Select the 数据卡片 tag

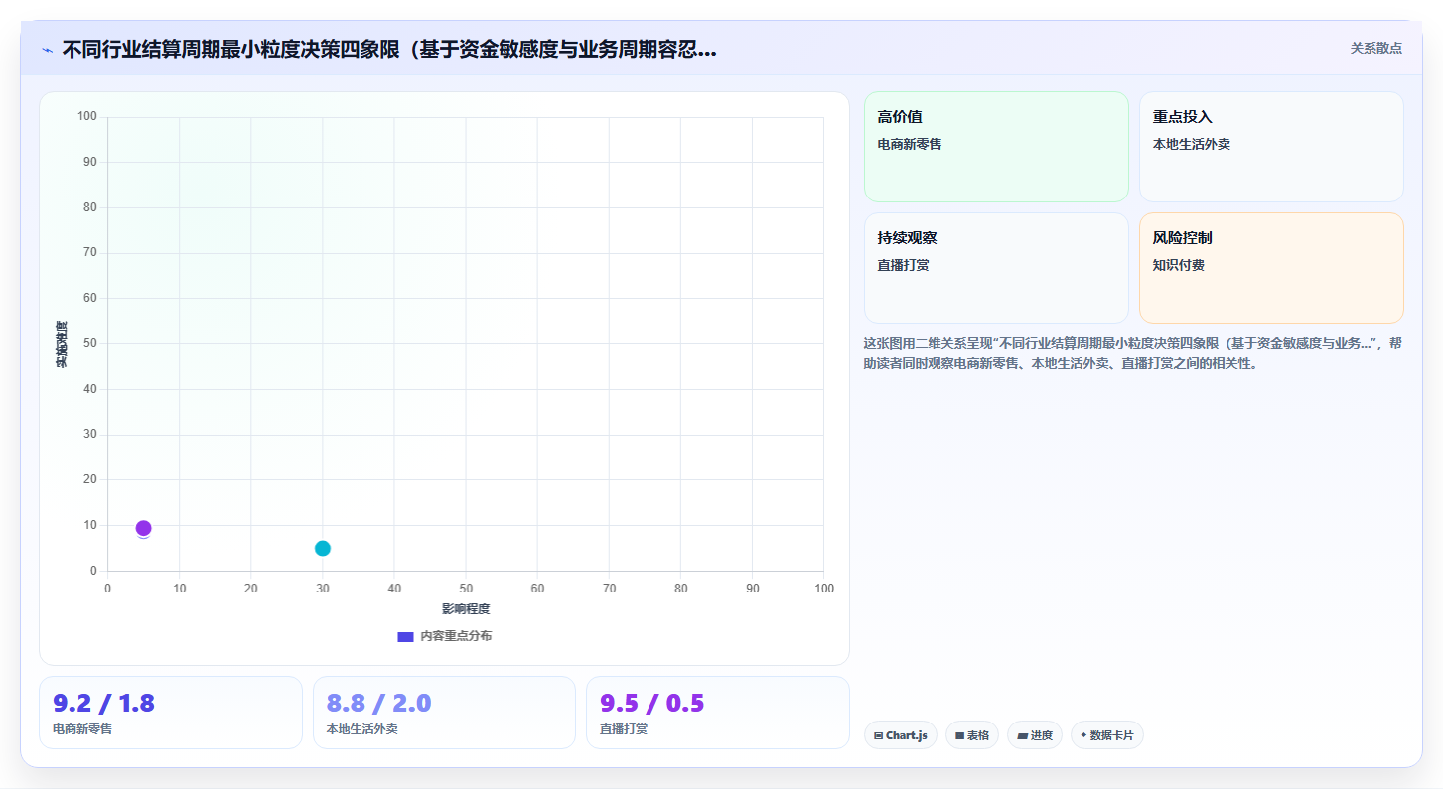coord(1107,735)
